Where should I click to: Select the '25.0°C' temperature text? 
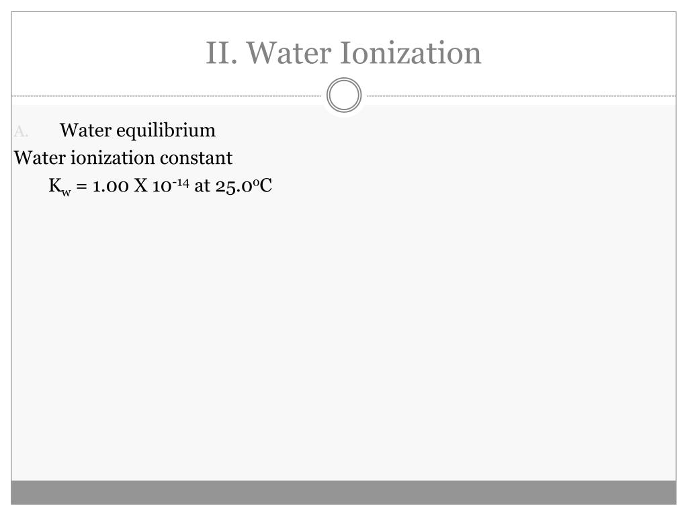tap(243, 185)
